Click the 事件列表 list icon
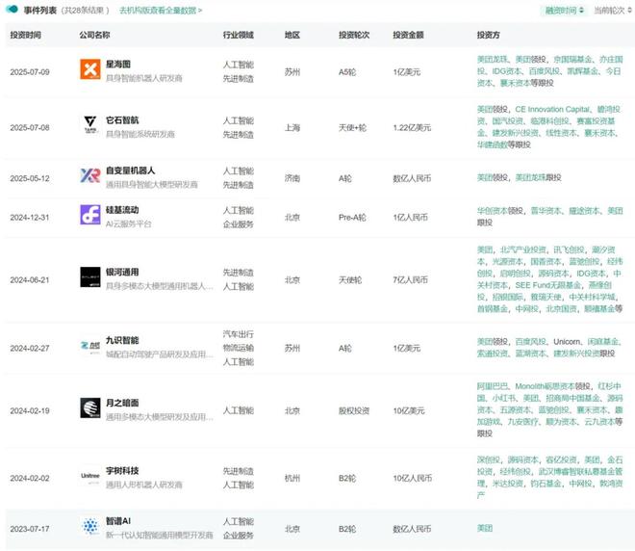Screen dimensions: 635x551 12,10
